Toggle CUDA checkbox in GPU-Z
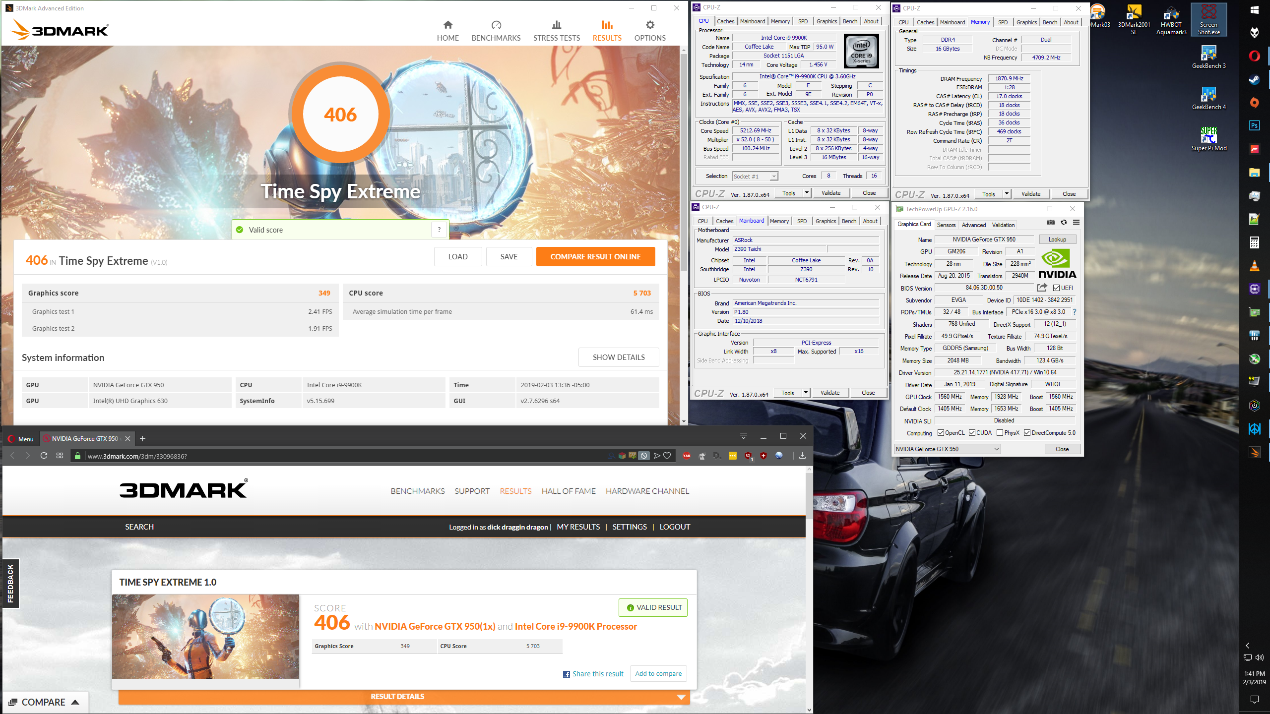This screenshot has height=714, width=1270. (972, 433)
